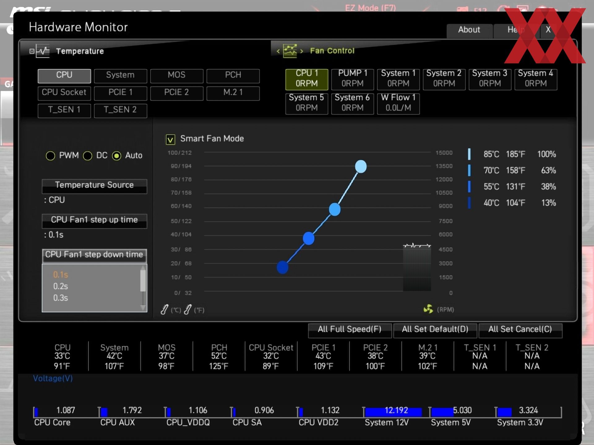This screenshot has width=594, height=445.
Task: Open the About button
Action: click(x=469, y=30)
